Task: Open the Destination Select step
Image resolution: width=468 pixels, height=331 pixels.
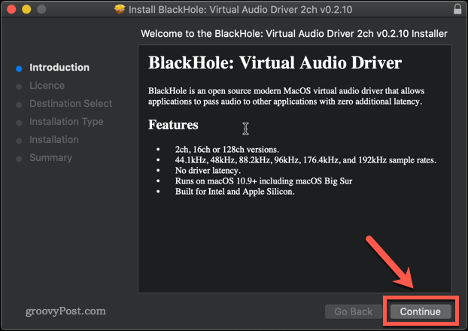Action: point(70,104)
